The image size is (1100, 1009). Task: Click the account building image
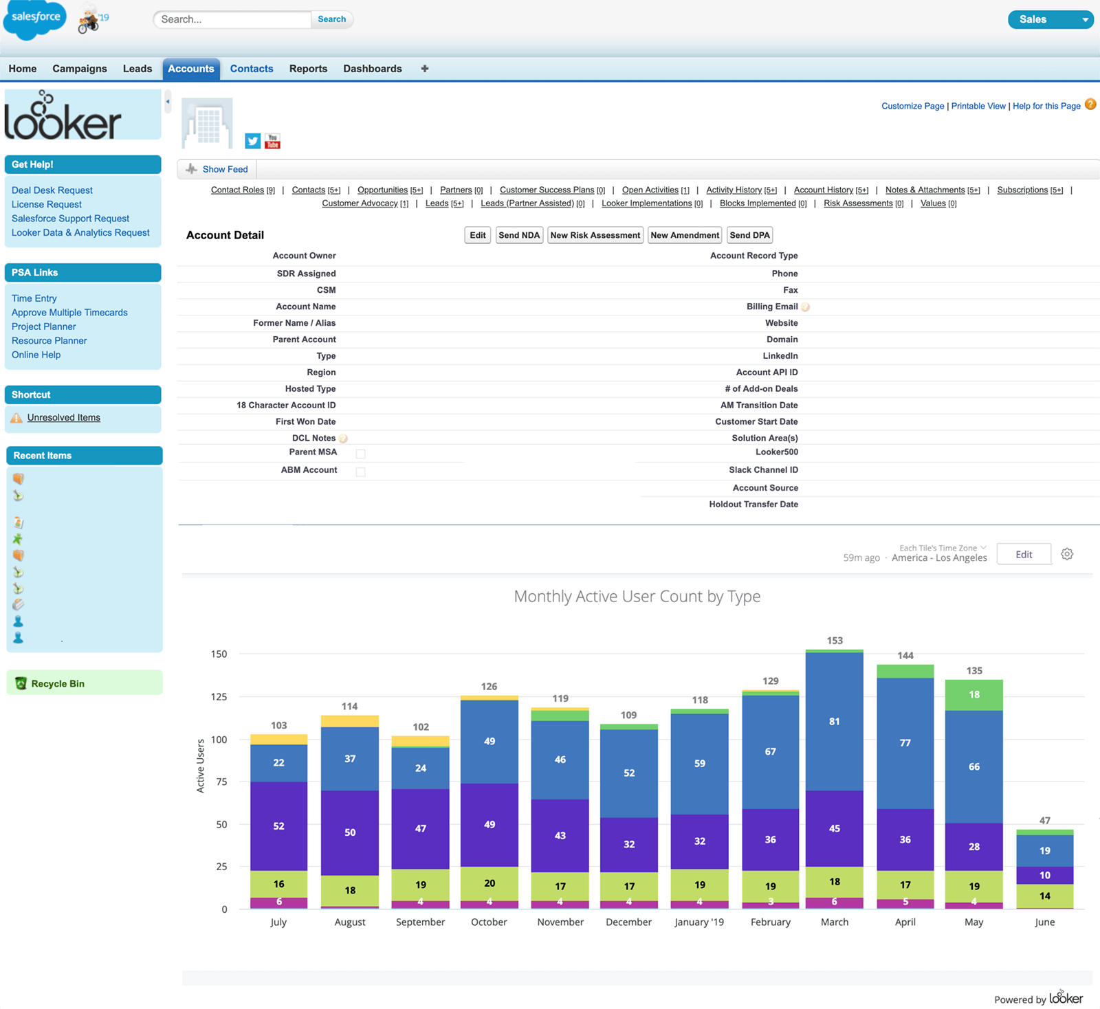(x=207, y=124)
